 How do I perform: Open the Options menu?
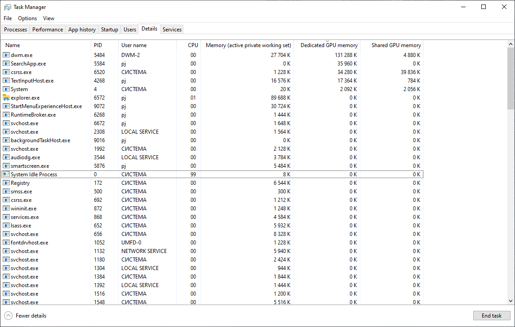point(27,18)
